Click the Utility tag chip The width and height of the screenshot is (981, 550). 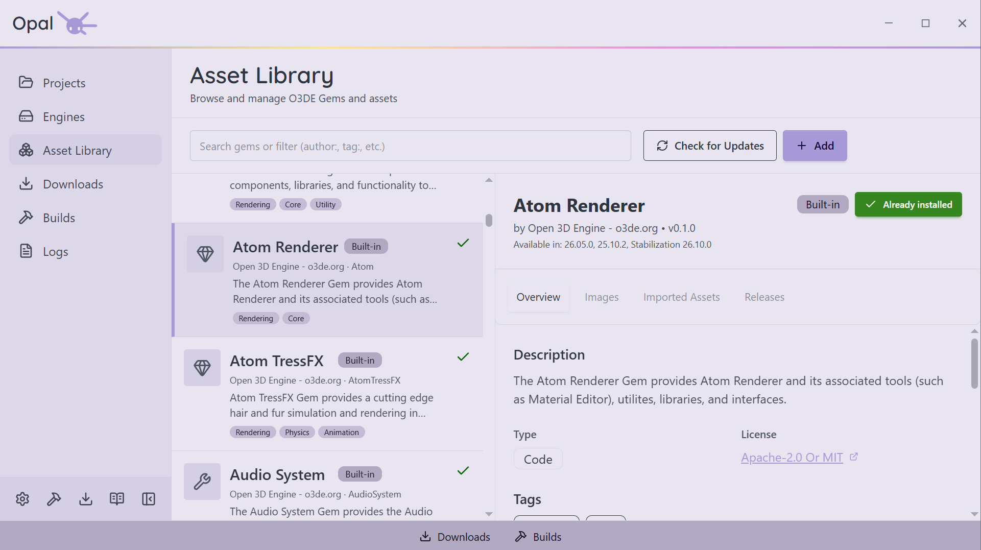325,204
